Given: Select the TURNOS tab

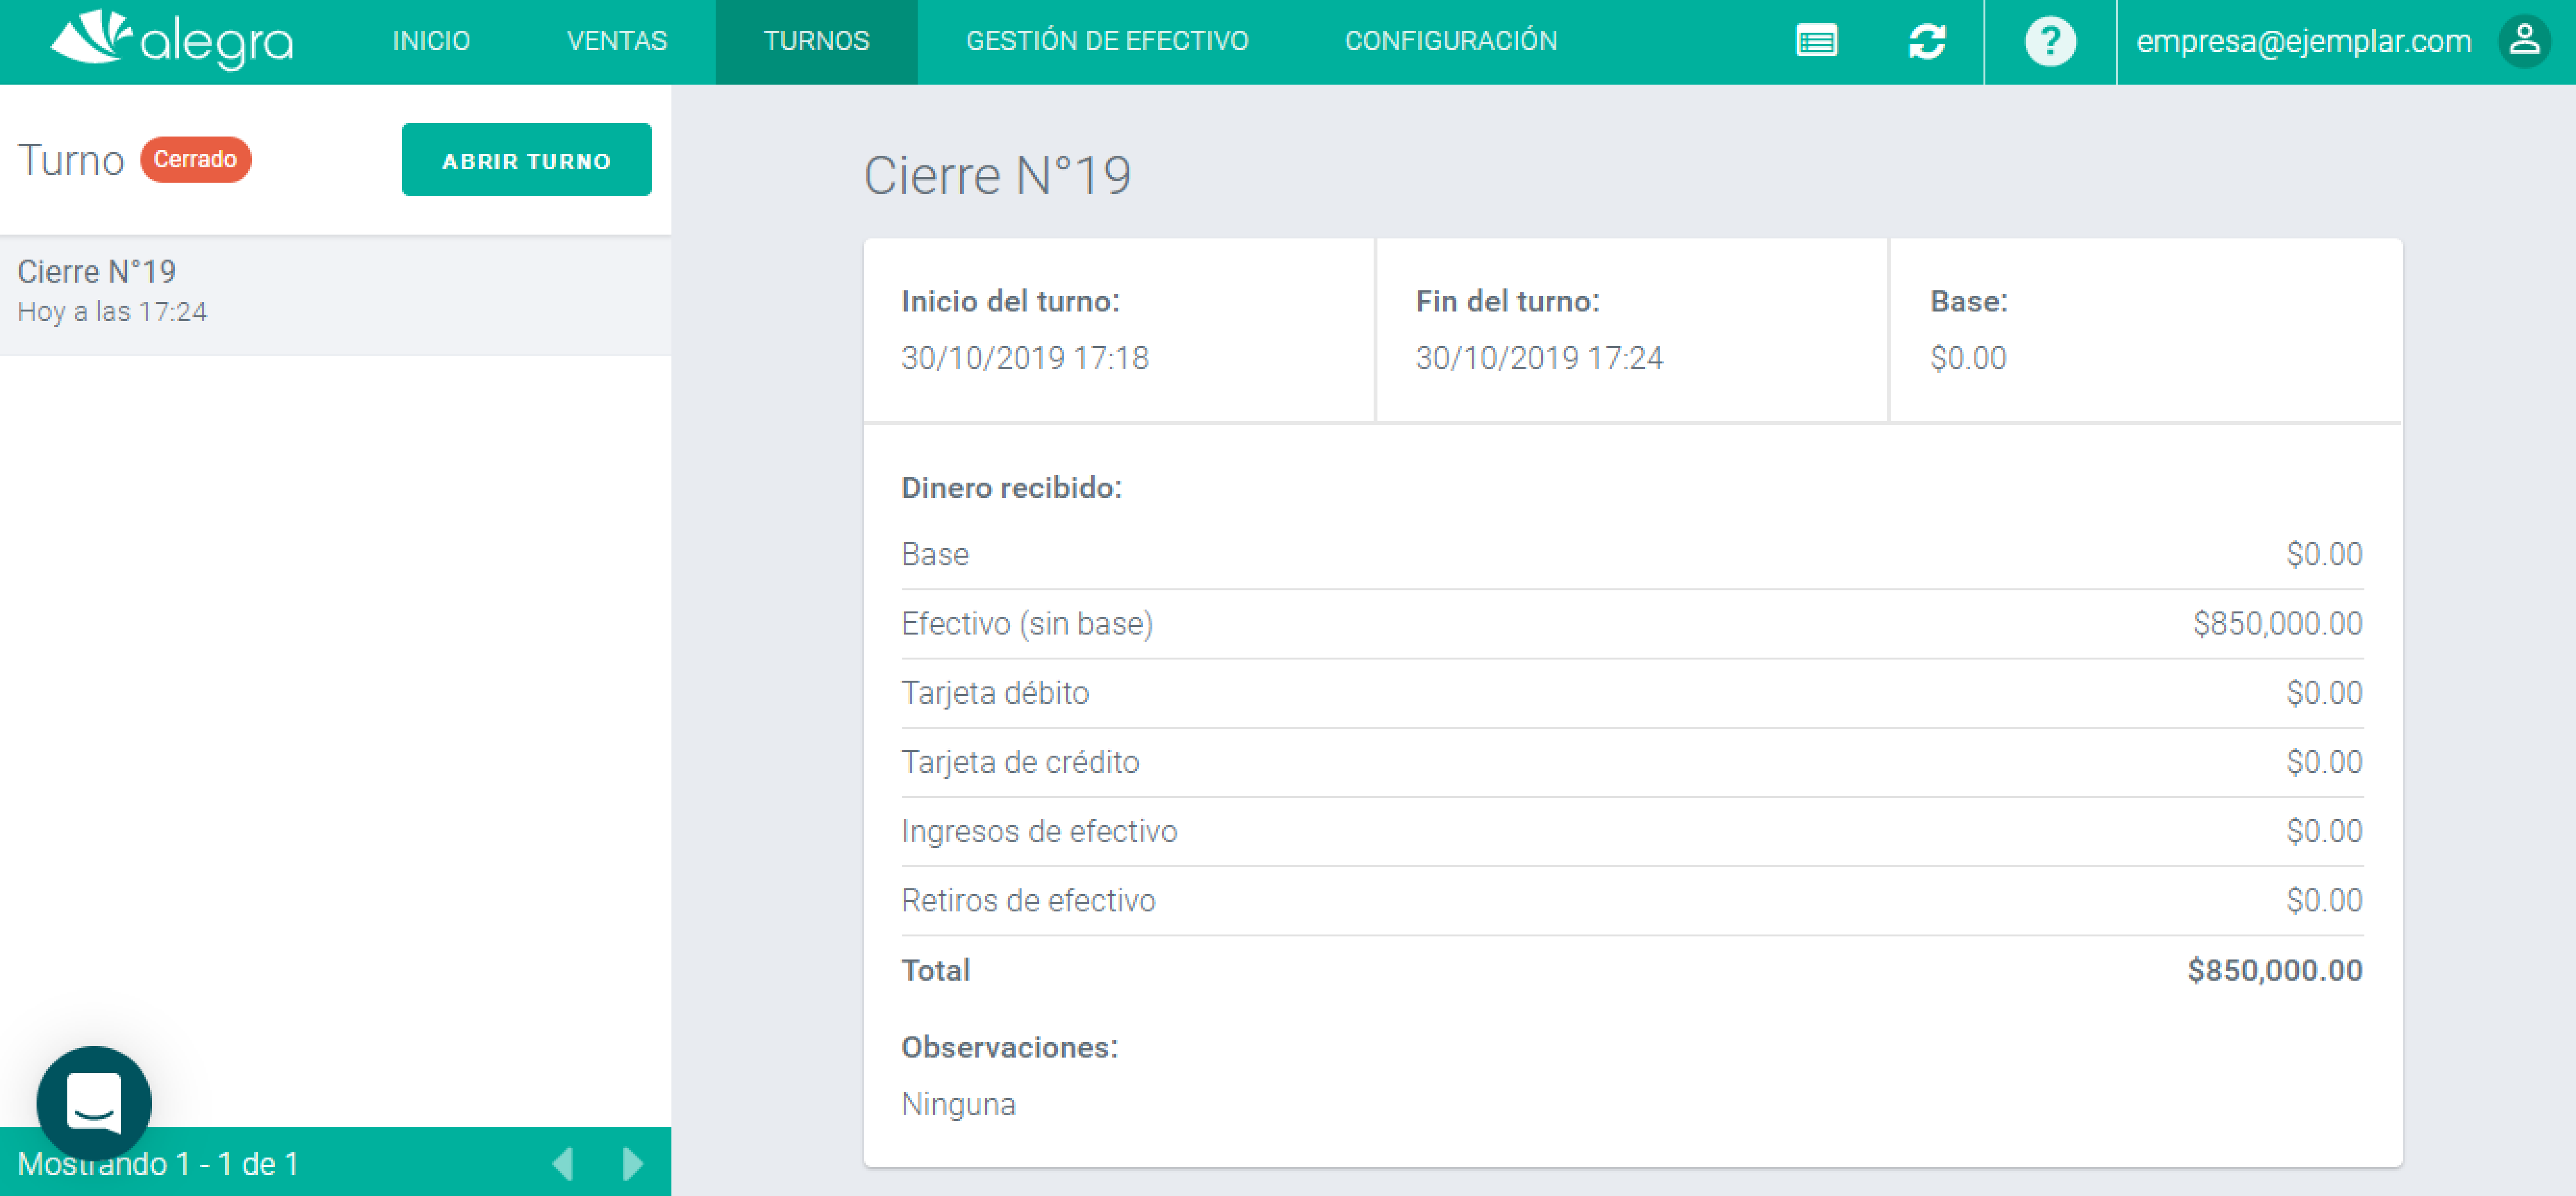Looking at the screenshot, I should point(816,41).
